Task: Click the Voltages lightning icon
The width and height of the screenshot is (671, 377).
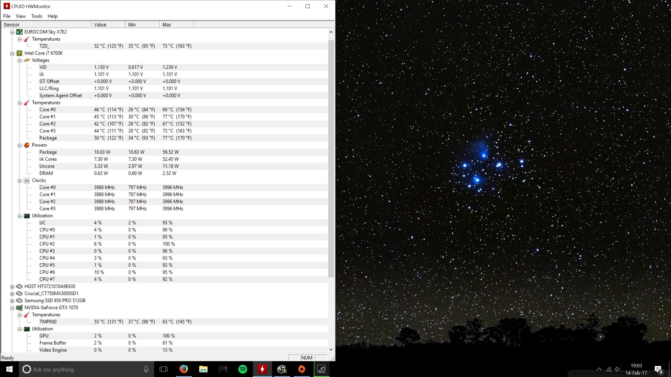Action: pyautogui.click(x=27, y=60)
